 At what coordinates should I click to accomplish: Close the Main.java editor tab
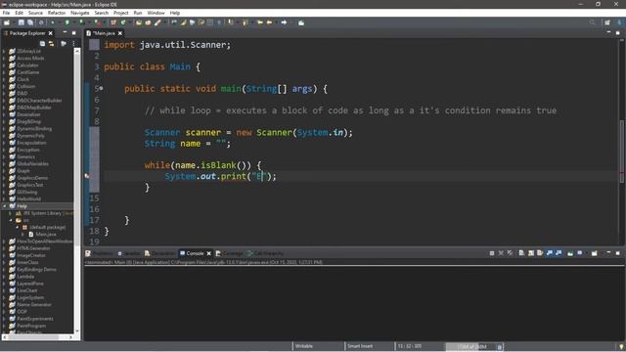[119, 33]
